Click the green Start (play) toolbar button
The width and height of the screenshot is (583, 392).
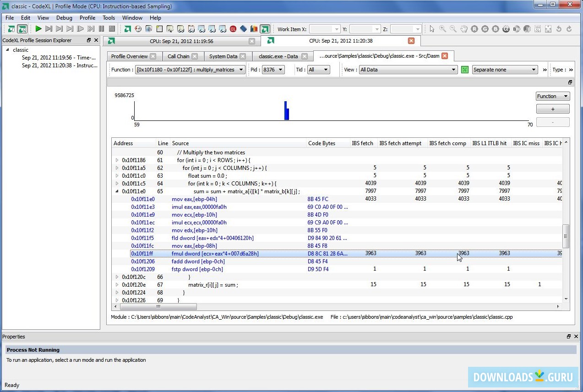tap(38, 29)
